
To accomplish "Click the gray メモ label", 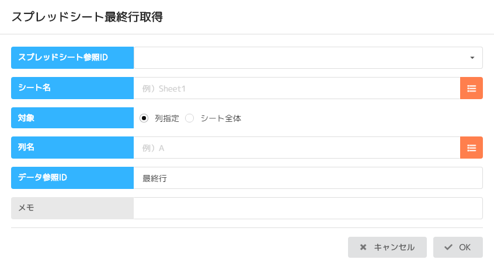I will click(x=72, y=208).
